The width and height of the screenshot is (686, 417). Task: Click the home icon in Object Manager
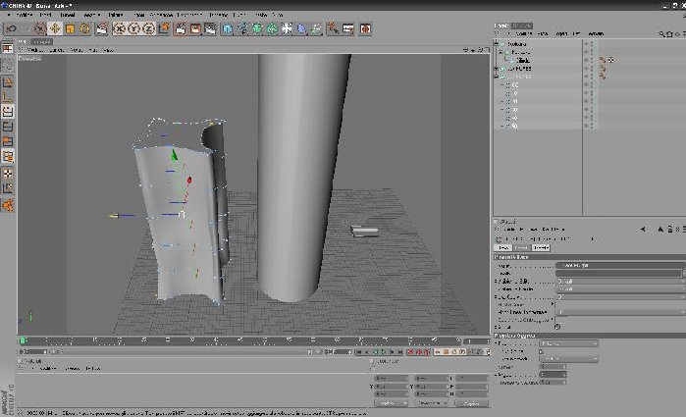tap(669, 33)
